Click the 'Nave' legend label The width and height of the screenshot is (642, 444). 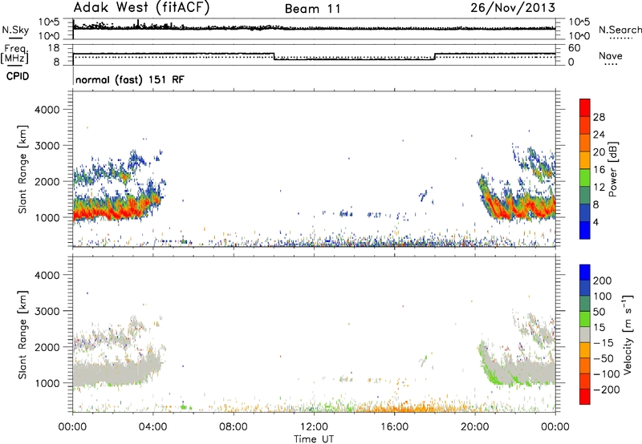(611, 55)
